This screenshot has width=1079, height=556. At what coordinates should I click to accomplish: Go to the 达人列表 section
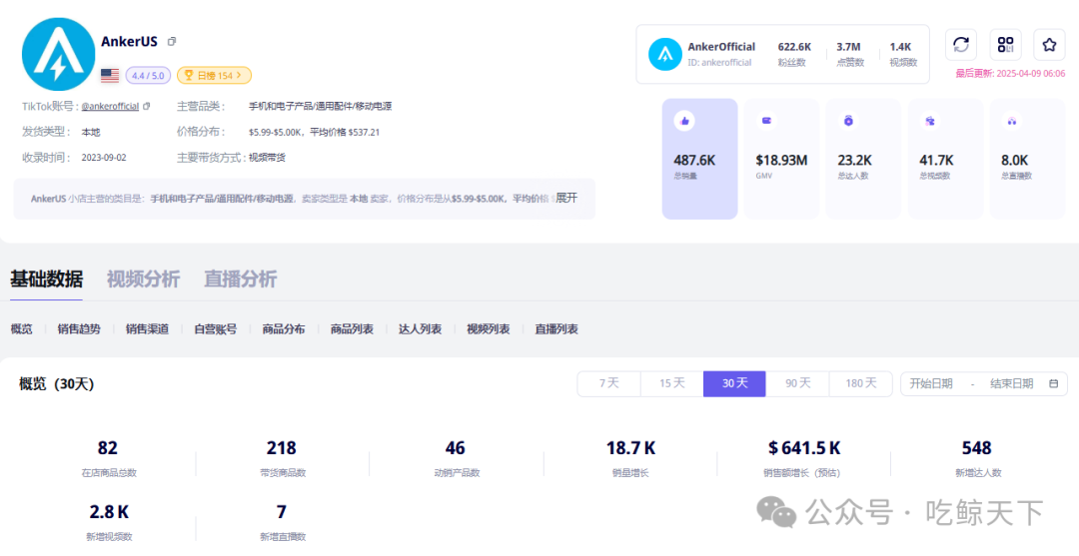pyautogui.click(x=420, y=329)
